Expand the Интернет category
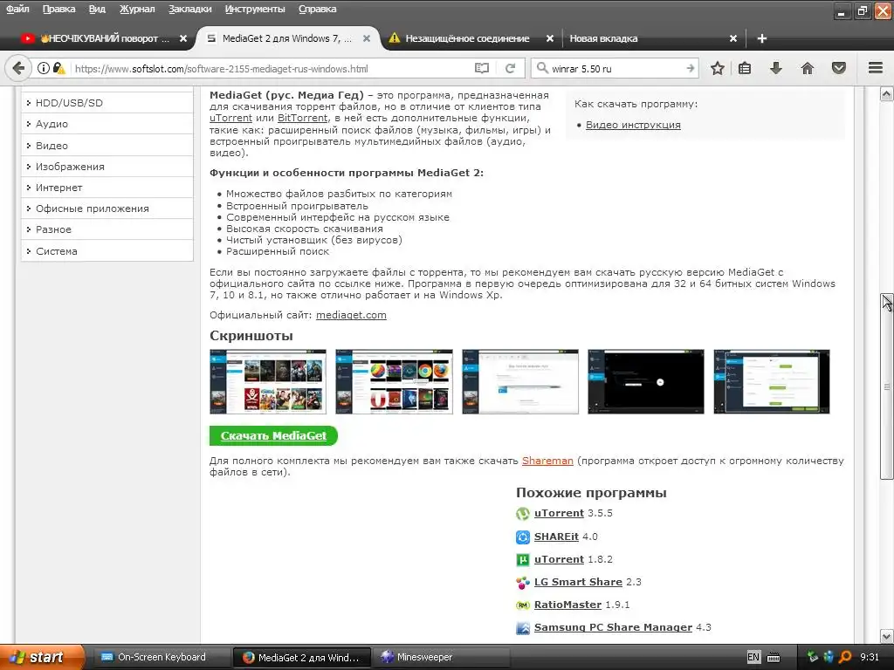 pos(107,188)
